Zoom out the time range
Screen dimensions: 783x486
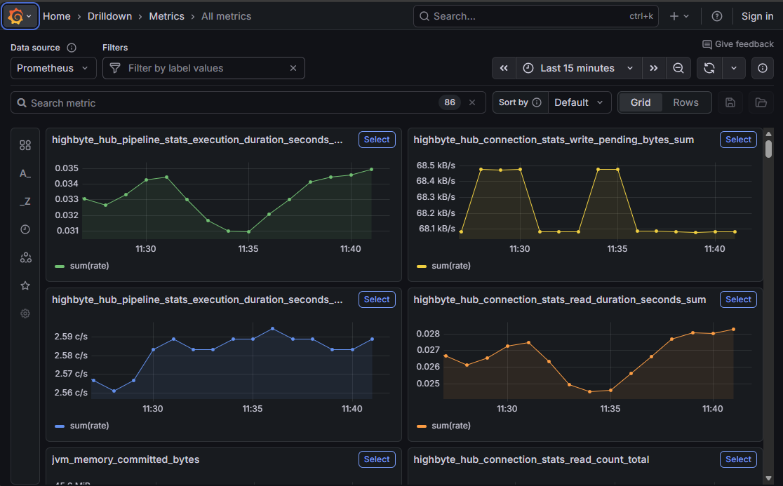click(678, 68)
